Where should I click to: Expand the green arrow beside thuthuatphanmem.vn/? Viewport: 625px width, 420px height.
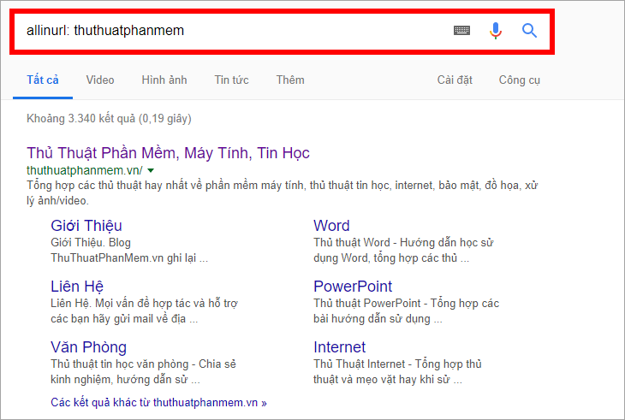(151, 171)
